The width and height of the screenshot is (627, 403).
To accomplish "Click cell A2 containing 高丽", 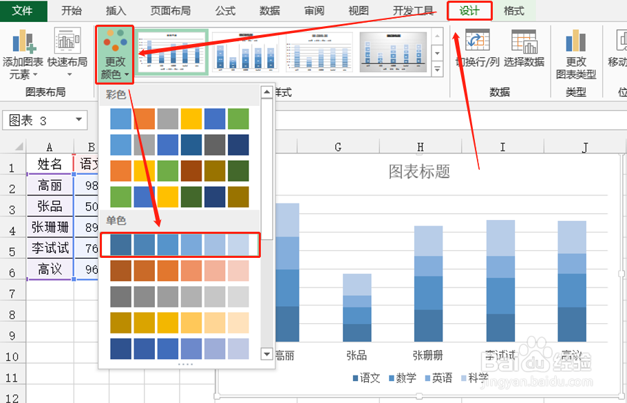I will [x=49, y=186].
